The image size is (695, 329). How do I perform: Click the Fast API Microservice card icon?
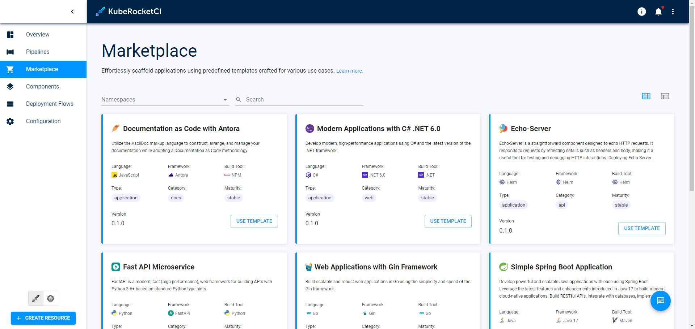point(116,267)
